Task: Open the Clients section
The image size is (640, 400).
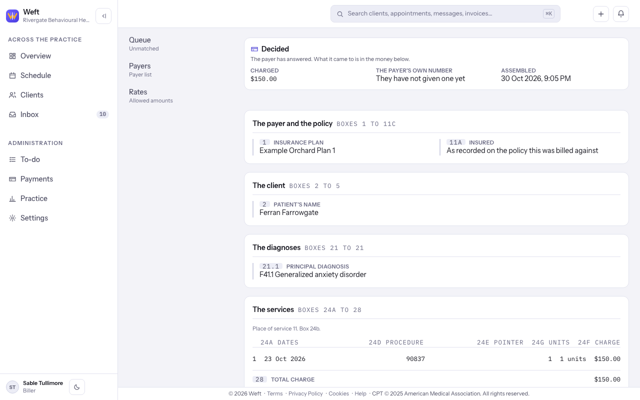Action: coord(59,95)
